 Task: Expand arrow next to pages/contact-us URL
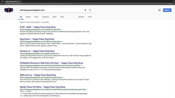tap(59, 54)
